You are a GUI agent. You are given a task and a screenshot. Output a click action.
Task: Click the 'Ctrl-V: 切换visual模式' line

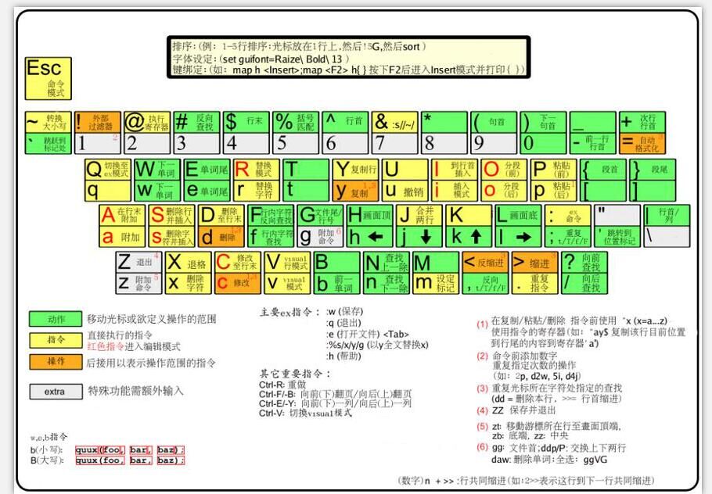tap(305, 413)
